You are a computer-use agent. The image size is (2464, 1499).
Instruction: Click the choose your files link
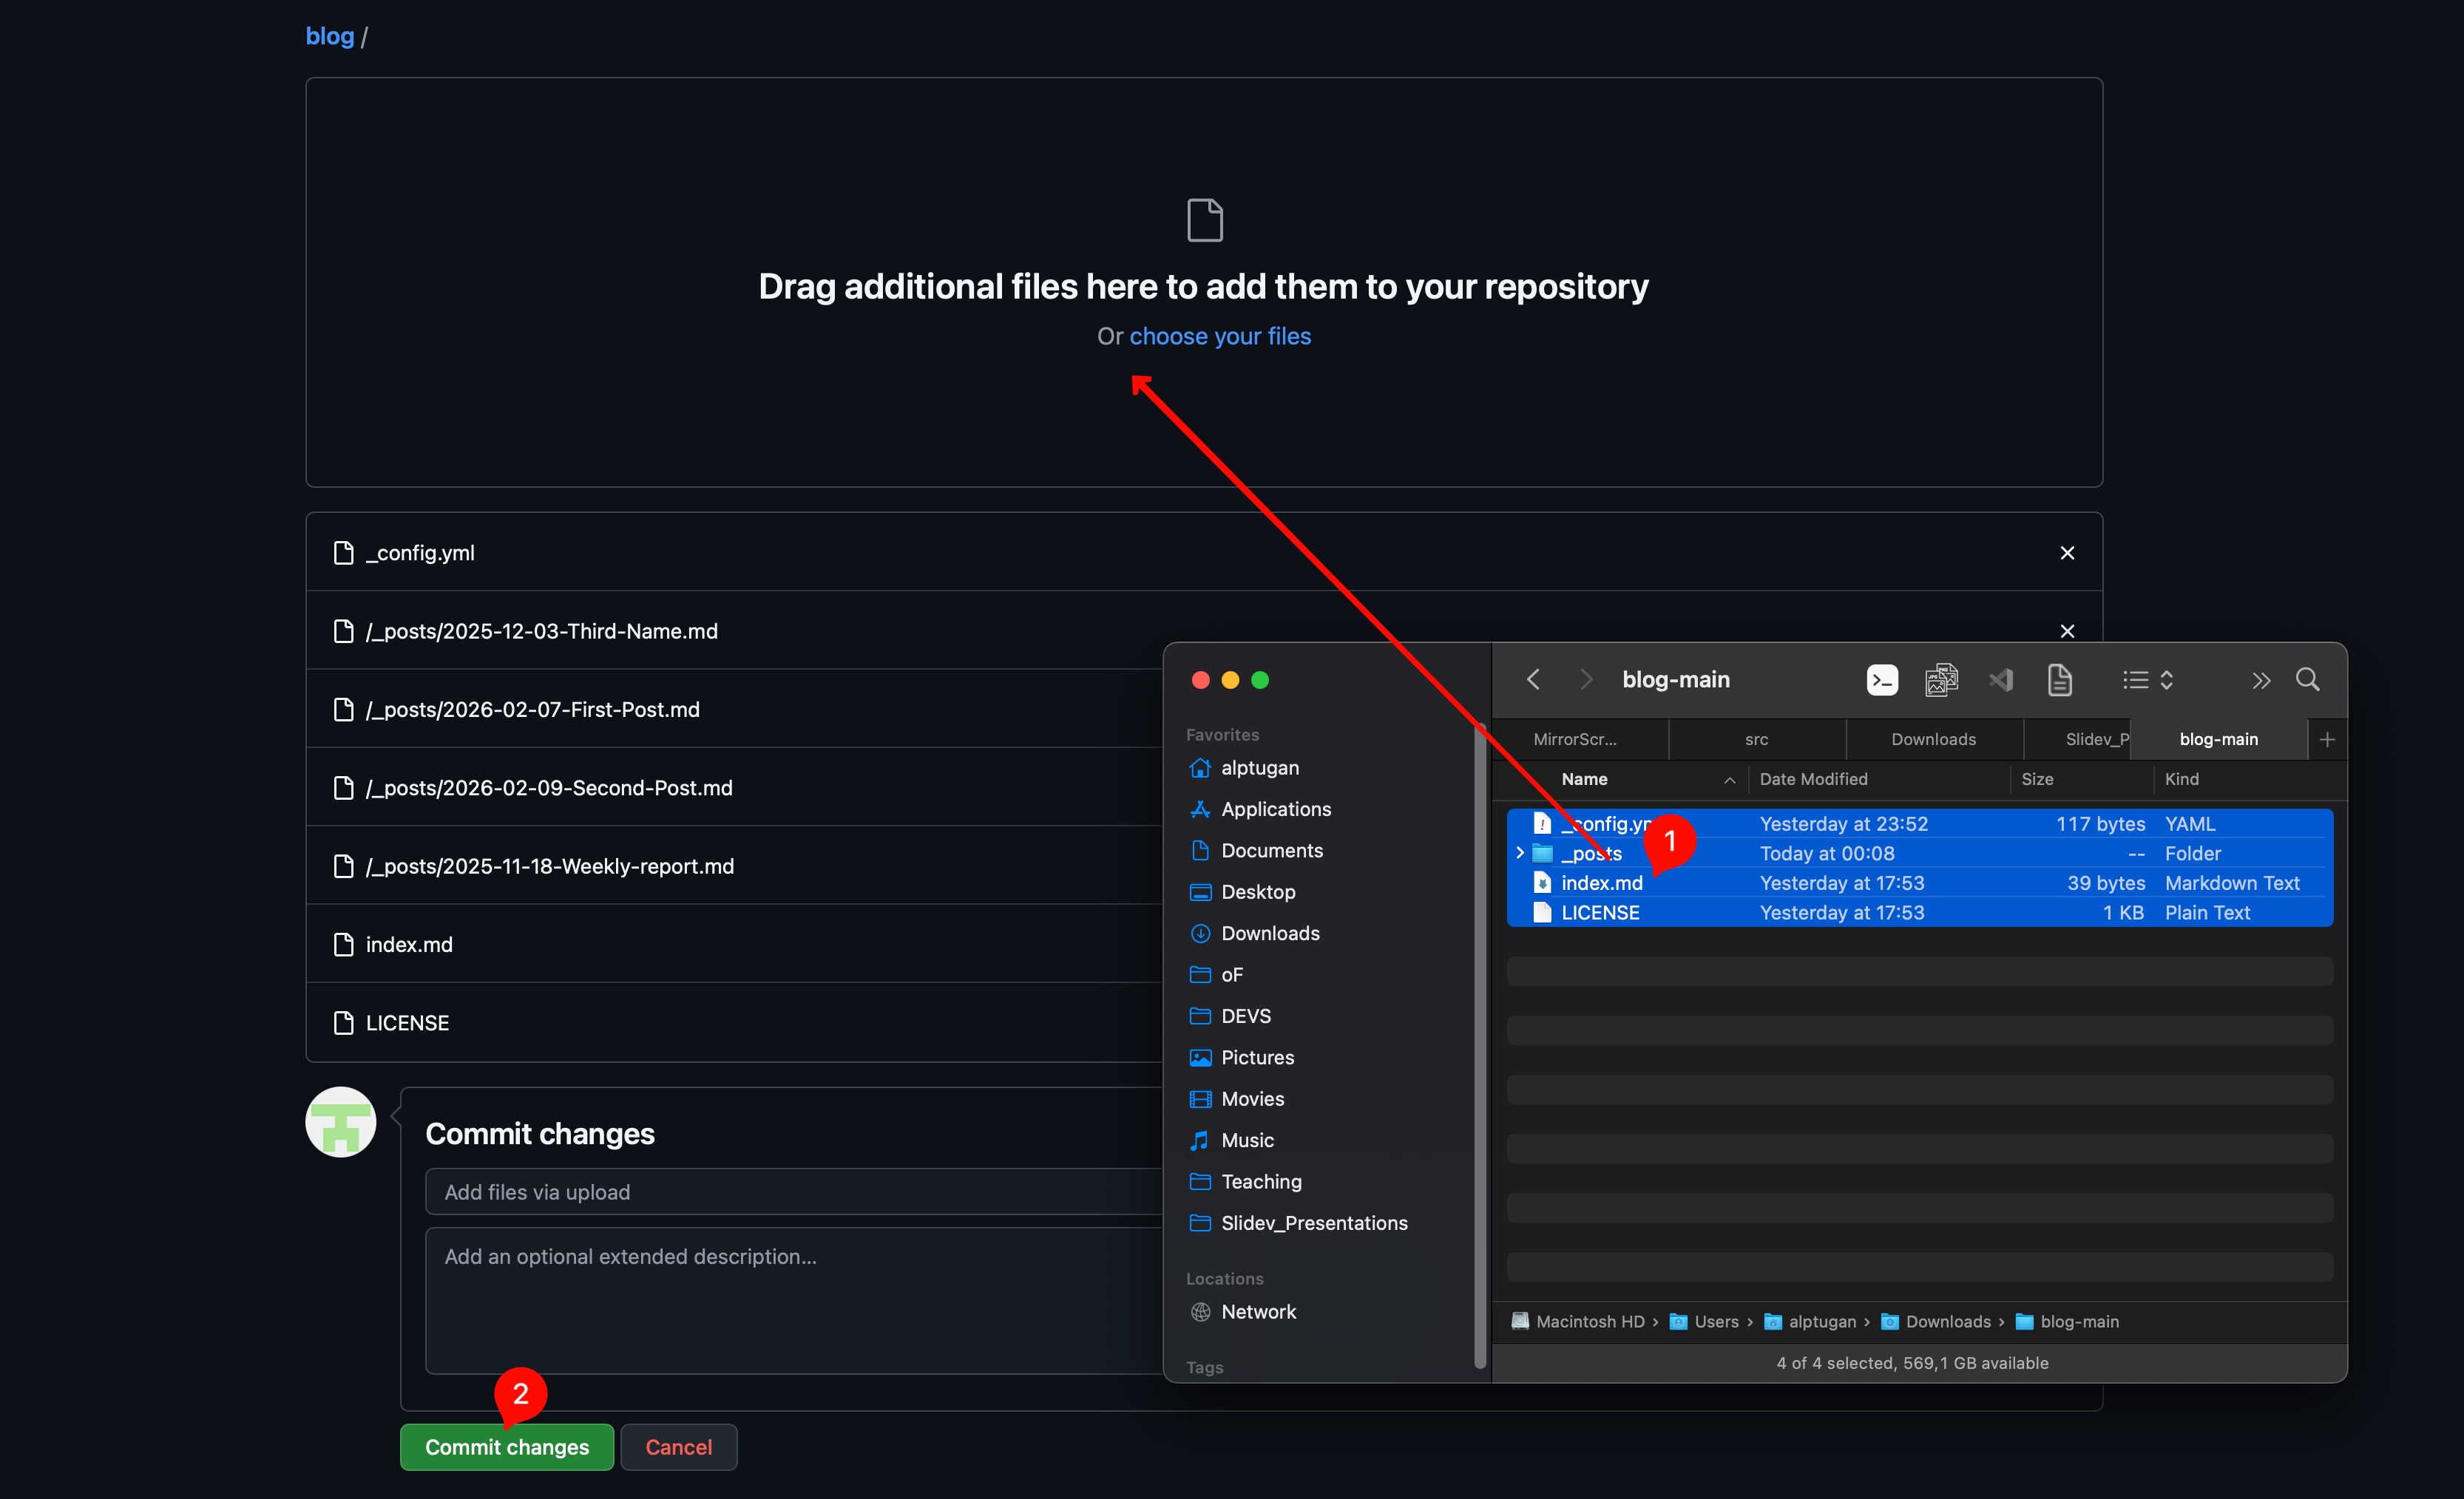[x=1219, y=337]
